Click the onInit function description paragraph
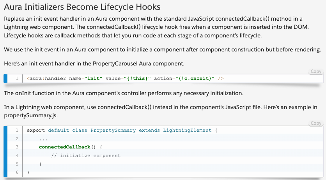The image size is (326, 180). [124, 93]
